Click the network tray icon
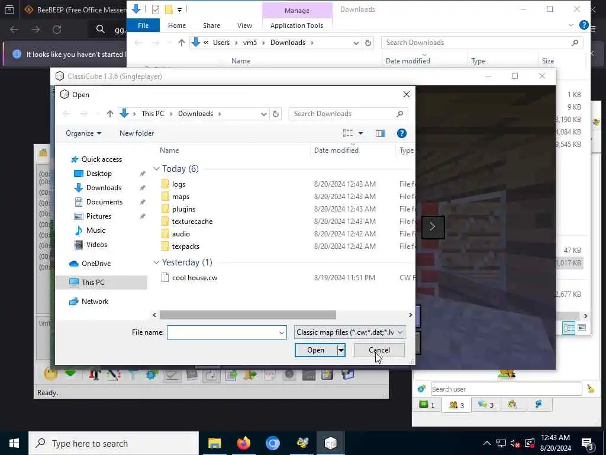Image resolution: width=606 pixels, height=455 pixels. tap(501, 443)
